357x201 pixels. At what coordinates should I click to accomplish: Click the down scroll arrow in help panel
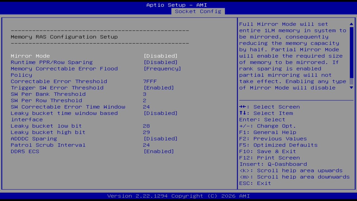tap(351, 87)
